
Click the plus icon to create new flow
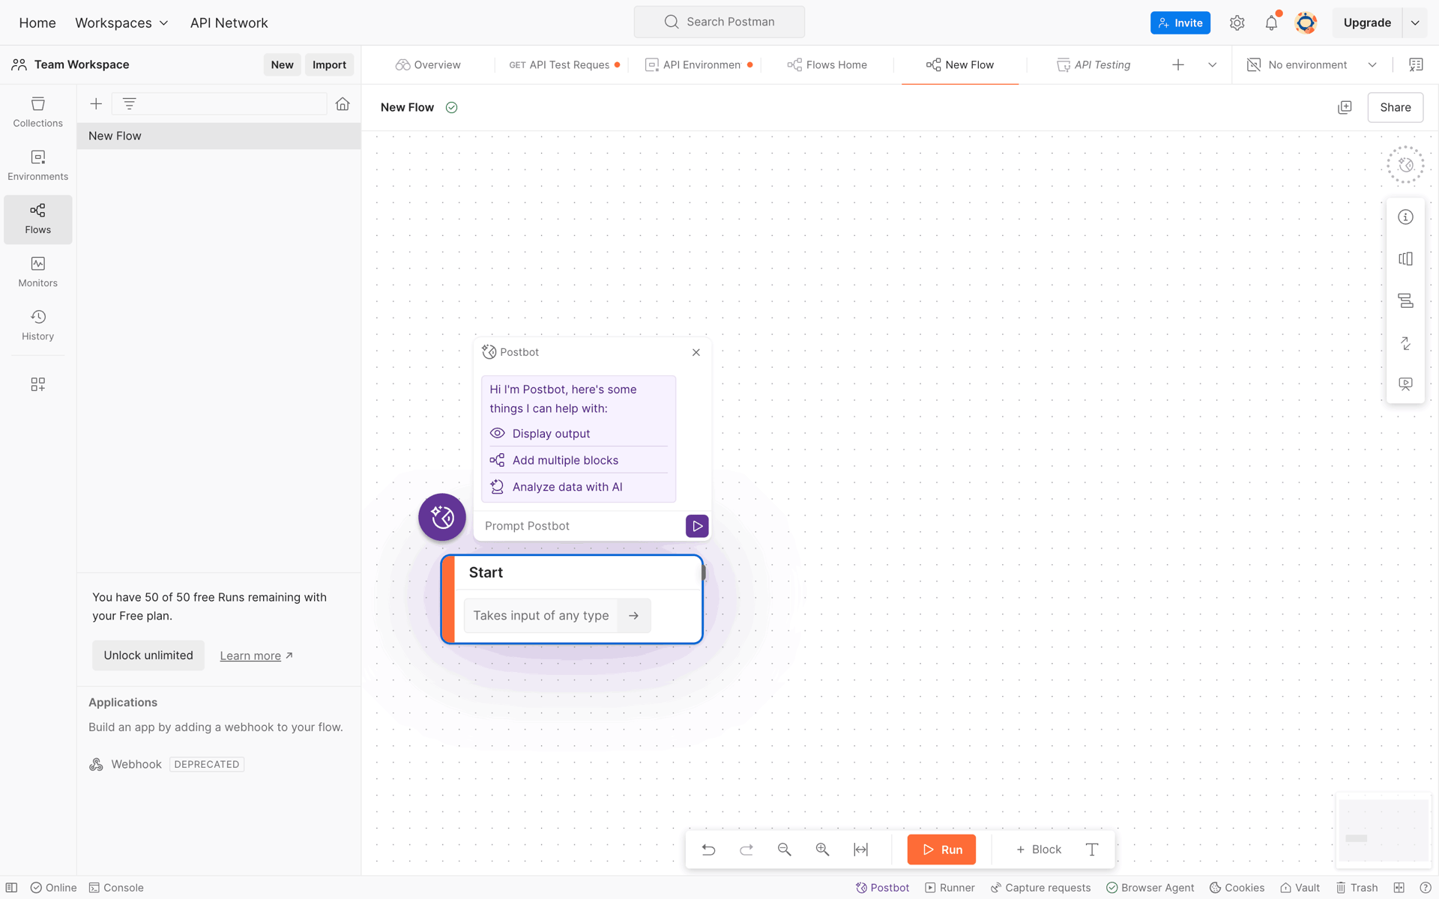(96, 104)
